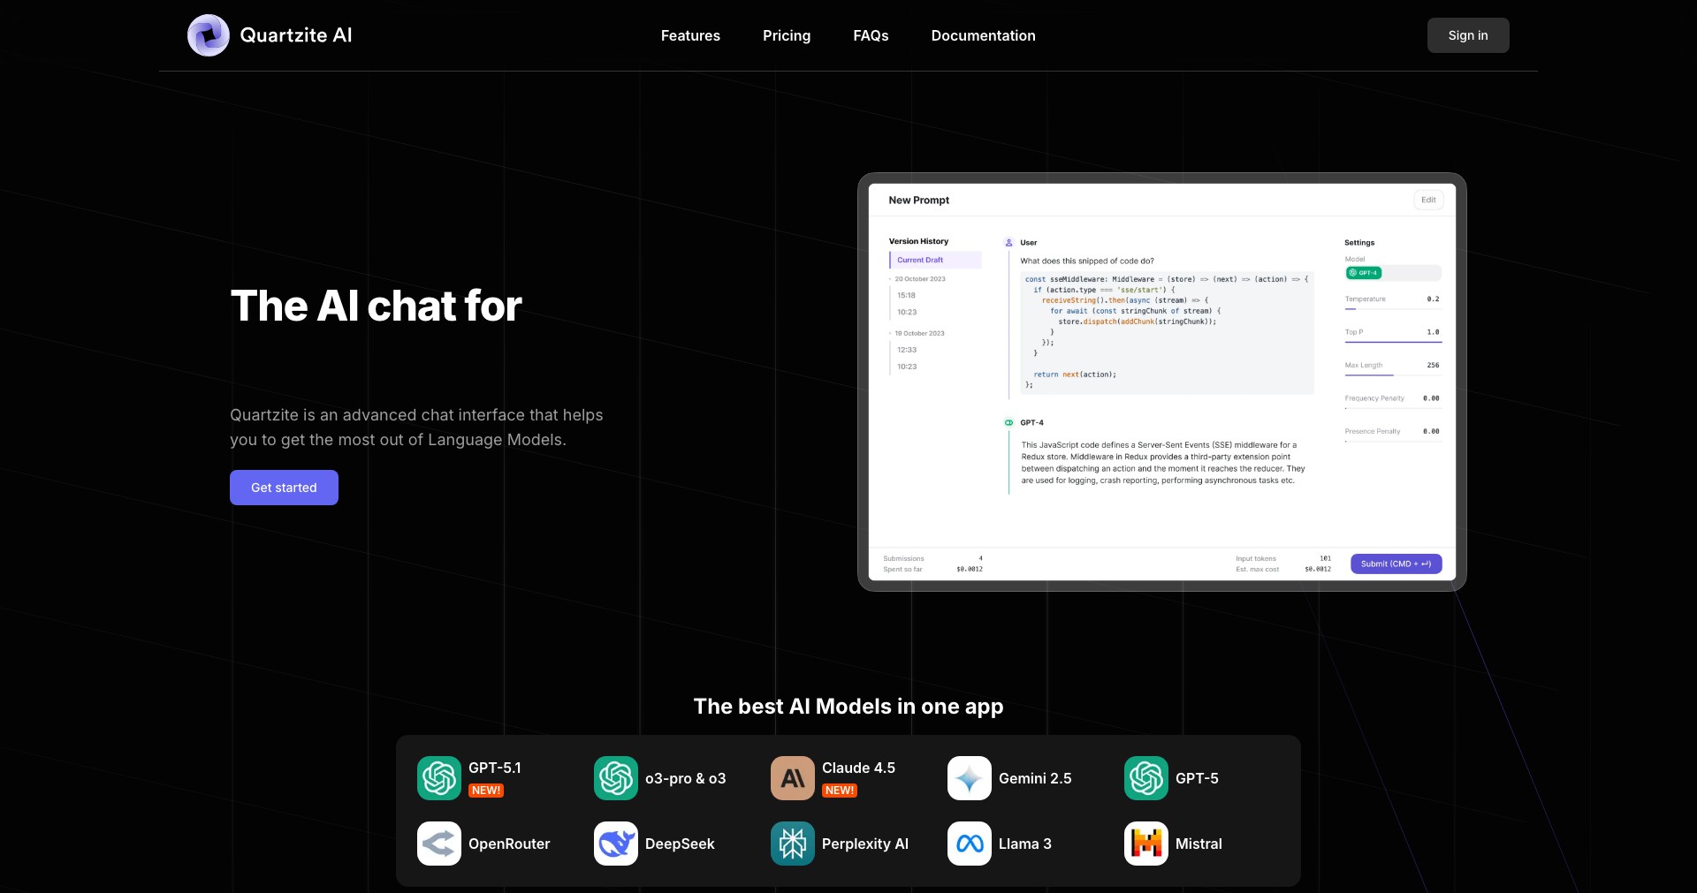Click the Settings heading in preview
The image size is (1697, 893).
point(1359,242)
